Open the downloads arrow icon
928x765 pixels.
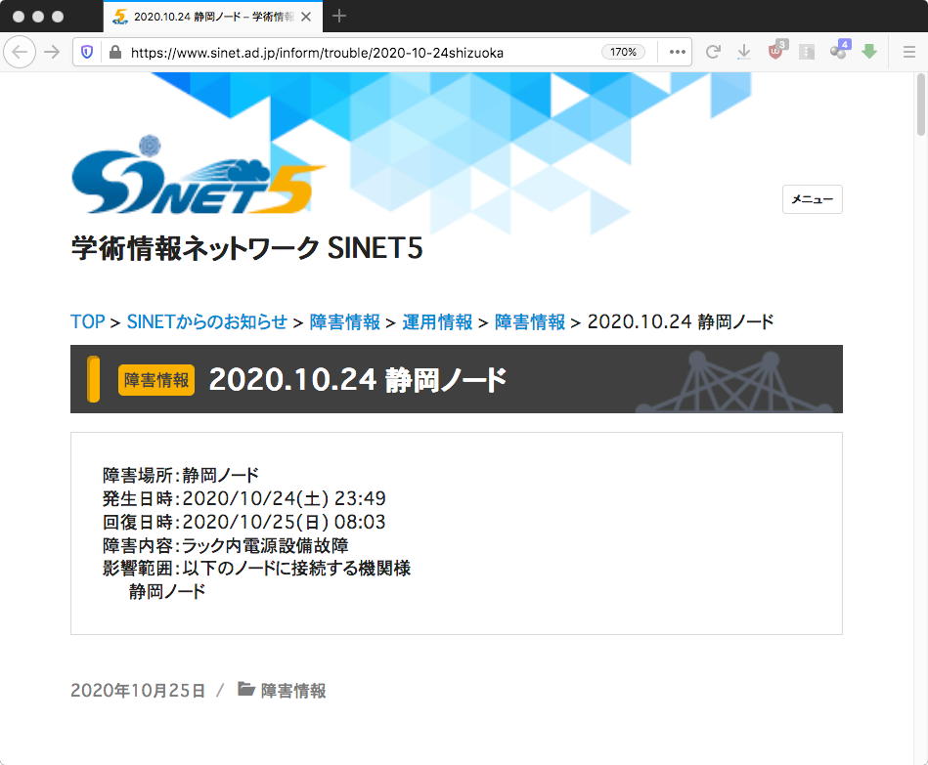[x=744, y=52]
